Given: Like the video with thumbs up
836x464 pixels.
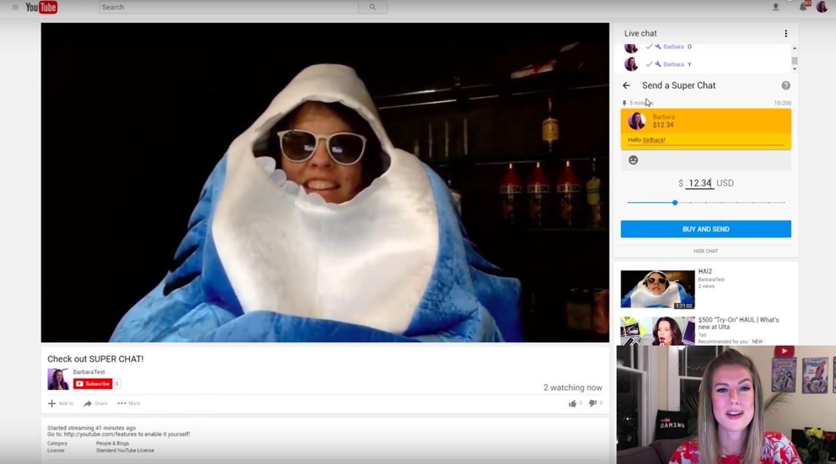Looking at the screenshot, I should click(572, 403).
